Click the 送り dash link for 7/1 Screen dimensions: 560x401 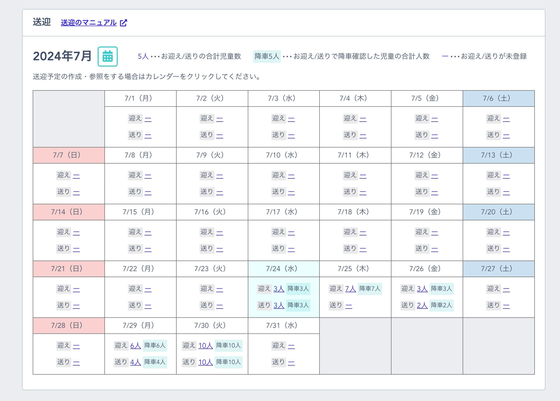click(148, 135)
